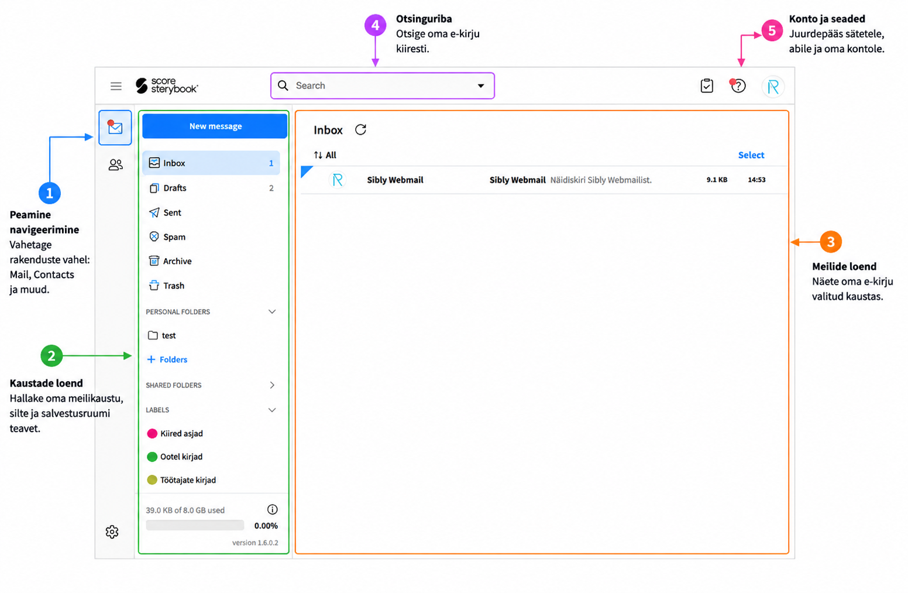
Task: Open the tasks clipboard icon
Action: [707, 86]
